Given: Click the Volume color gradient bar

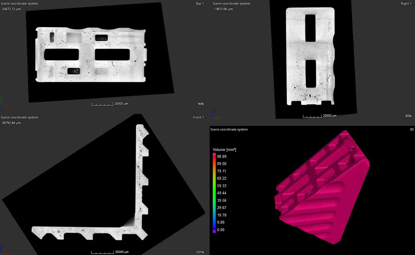Looking at the screenshot, I should (x=214, y=193).
